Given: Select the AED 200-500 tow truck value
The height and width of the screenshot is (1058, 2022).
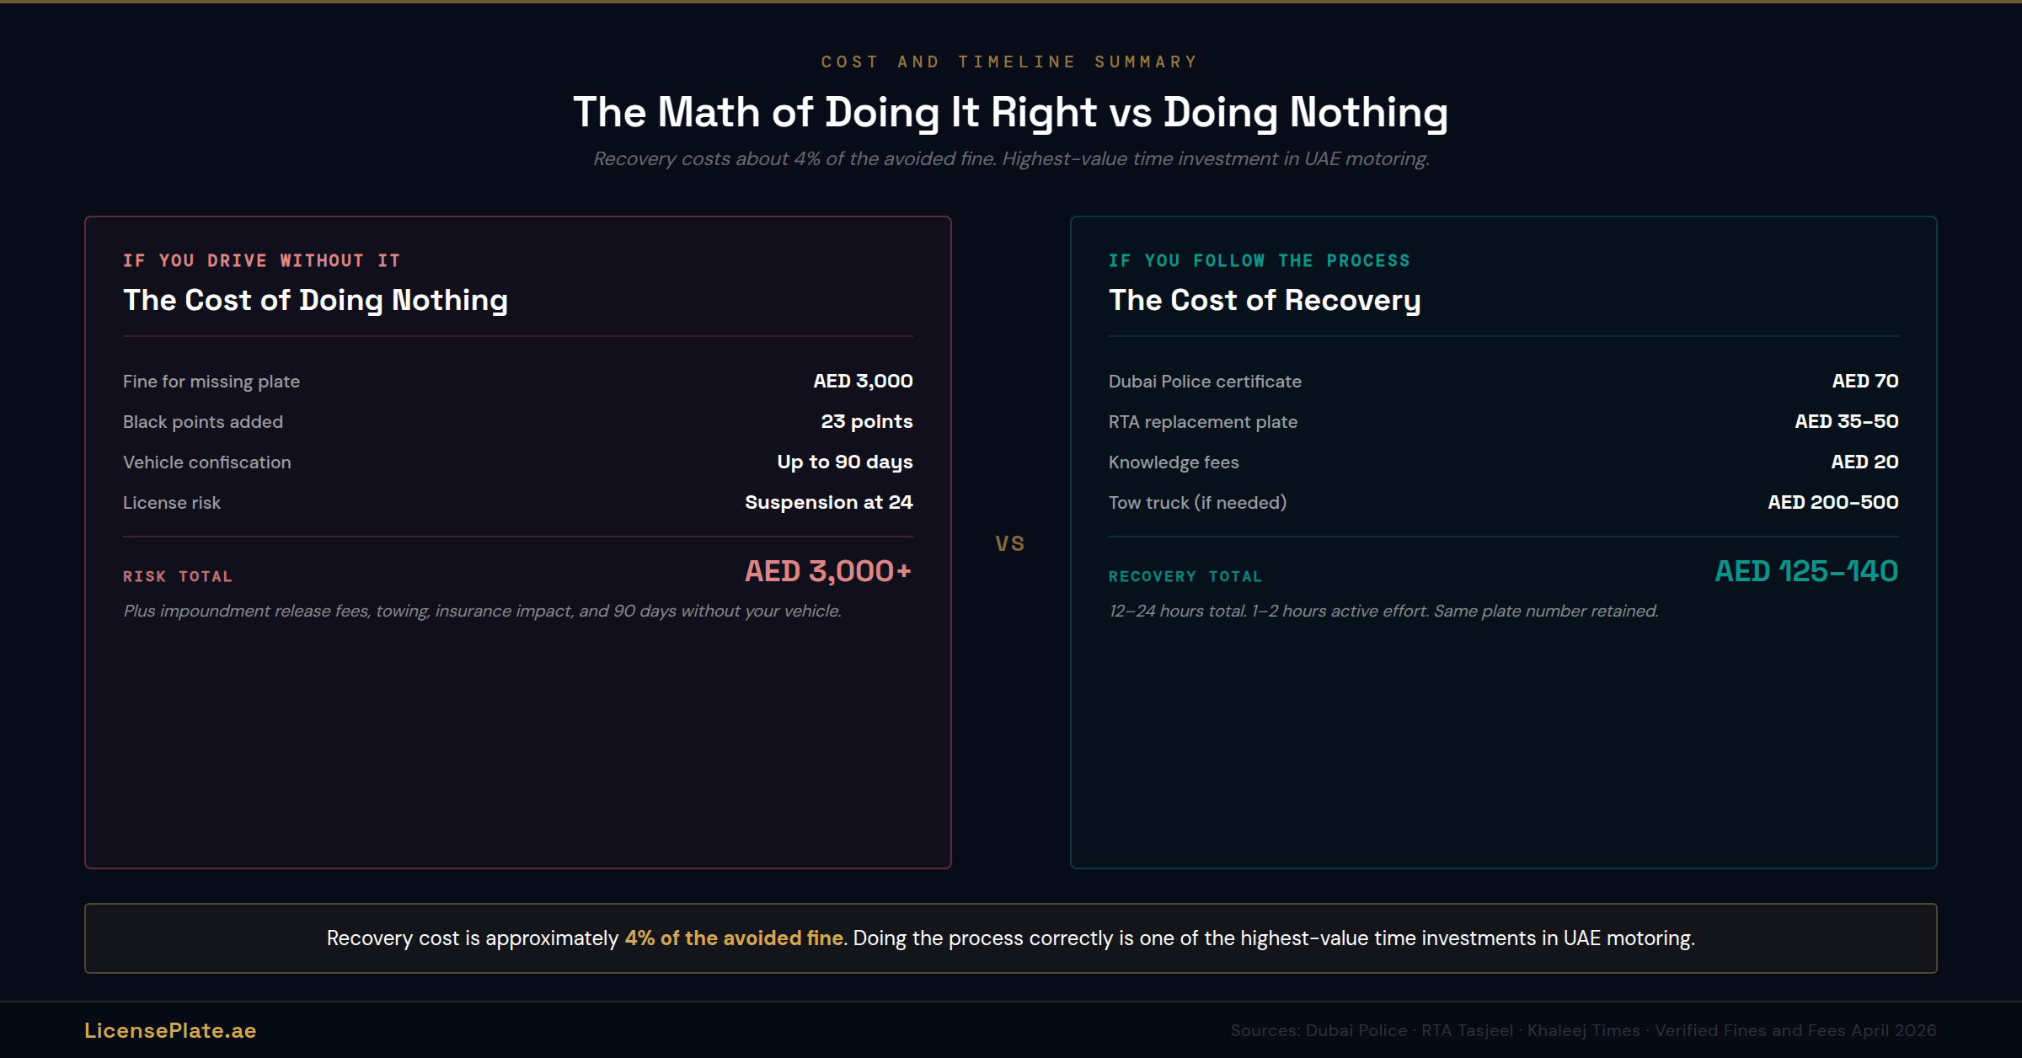Looking at the screenshot, I should [1832, 502].
